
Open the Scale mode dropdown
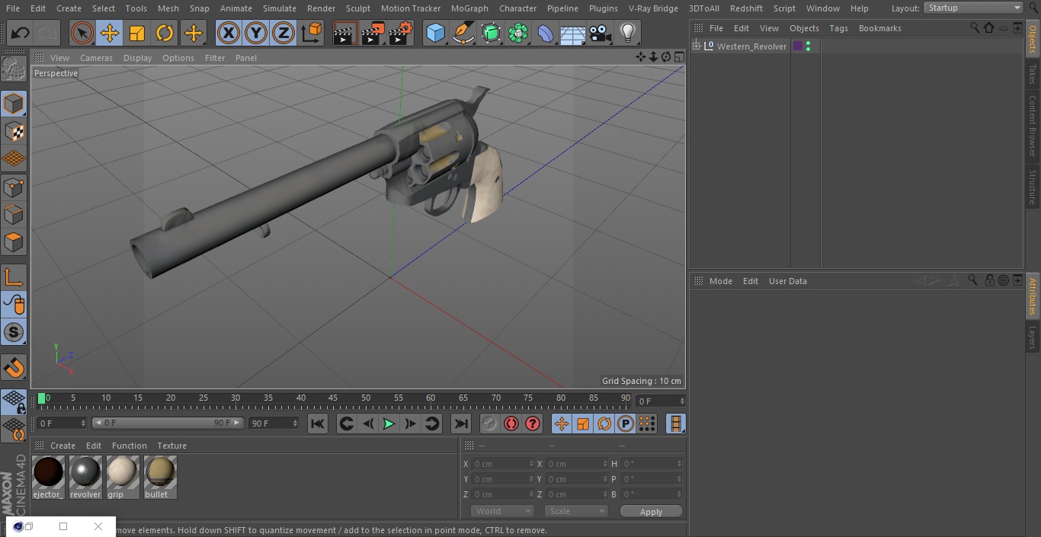pyautogui.click(x=576, y=511)
